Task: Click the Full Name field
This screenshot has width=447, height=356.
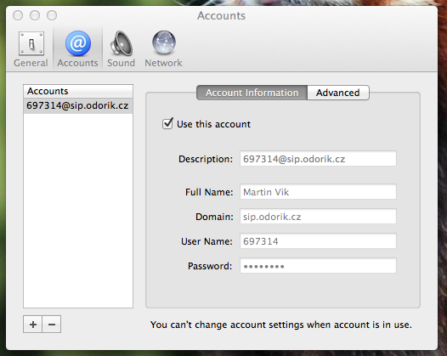Action: pyautogui.click(x=318, y=192)
